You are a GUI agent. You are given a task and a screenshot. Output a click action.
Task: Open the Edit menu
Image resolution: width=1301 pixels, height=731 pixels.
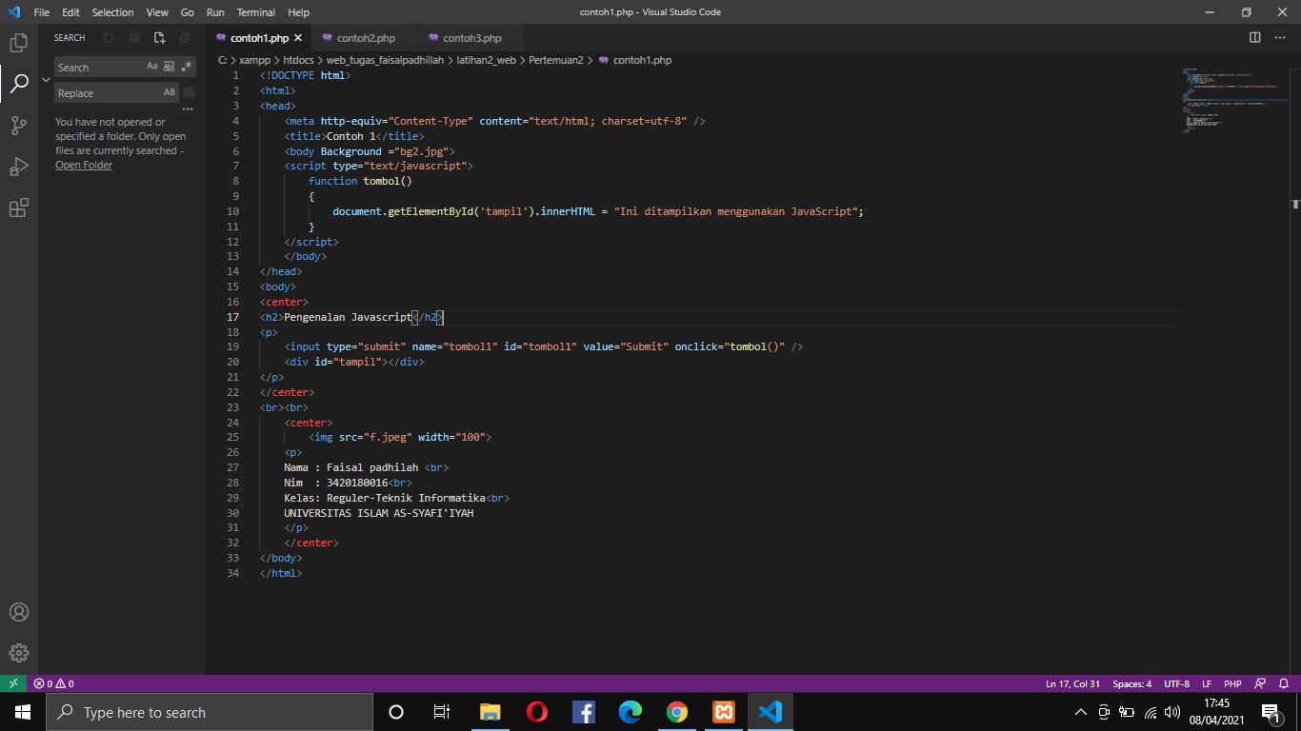tap(70, 12)
